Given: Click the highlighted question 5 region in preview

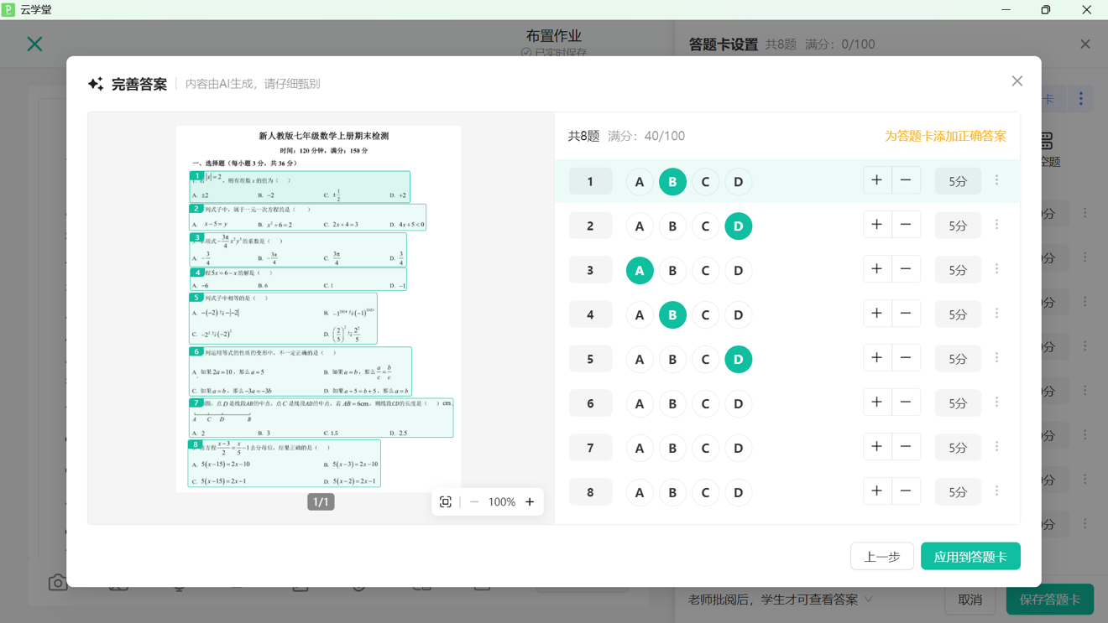Looking at the screenshot, I should coord(283,319).
